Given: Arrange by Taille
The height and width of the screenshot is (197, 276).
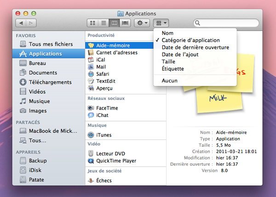Looking at the screenshot, I should [195, 62].
